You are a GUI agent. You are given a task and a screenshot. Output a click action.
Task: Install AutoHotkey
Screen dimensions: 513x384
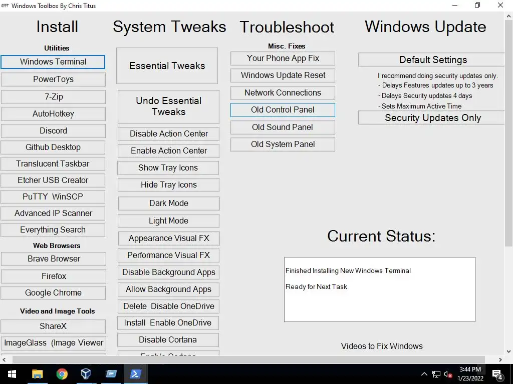(53, 113)
